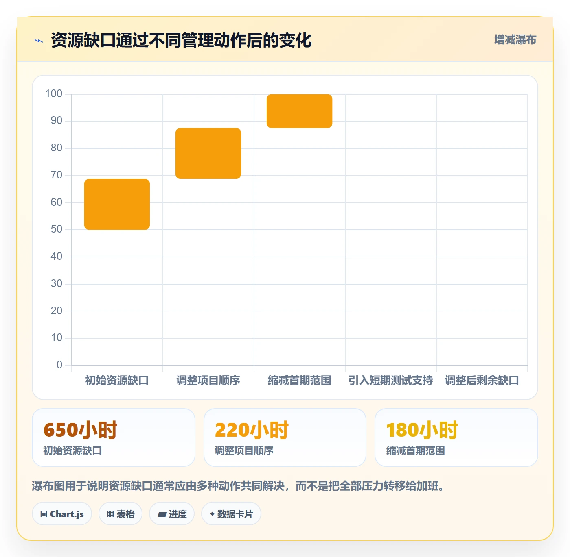Select the 进度 tag chip
This screenshot has height=557, width=570.
pyautogui.click(x=172, y=514)
